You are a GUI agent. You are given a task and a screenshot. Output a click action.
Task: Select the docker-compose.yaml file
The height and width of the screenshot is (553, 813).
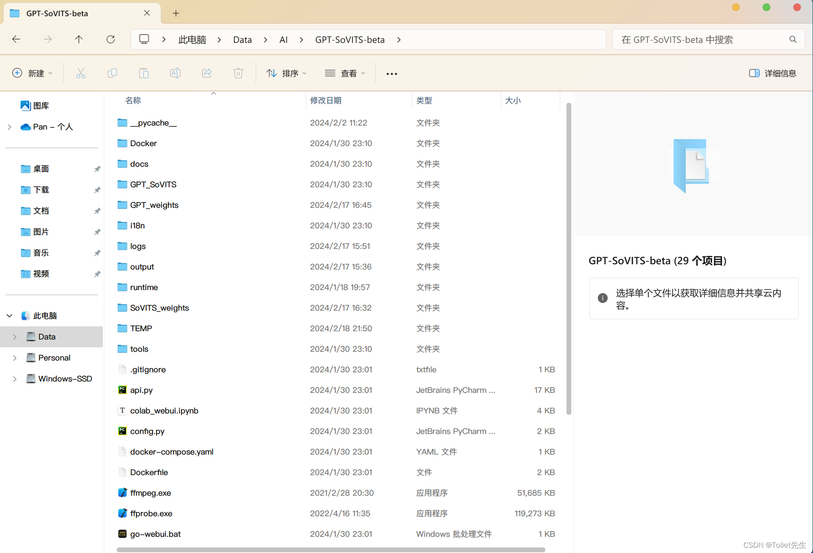(171, 451)
